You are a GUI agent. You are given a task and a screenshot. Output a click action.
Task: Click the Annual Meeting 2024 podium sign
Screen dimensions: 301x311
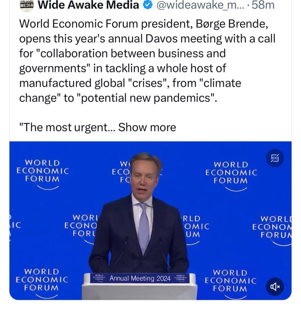pyautogui.click(x=140, y=278)
